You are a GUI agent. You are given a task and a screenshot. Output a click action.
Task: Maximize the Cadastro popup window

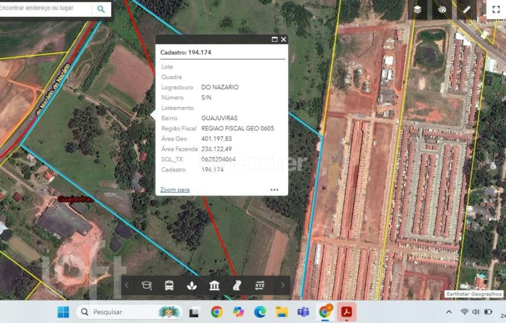(275, 39)
